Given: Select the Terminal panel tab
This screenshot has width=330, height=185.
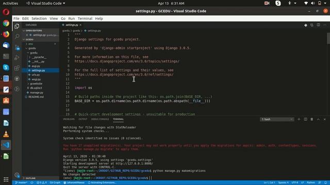Looking at the screenshot, I should coord(118,119).
